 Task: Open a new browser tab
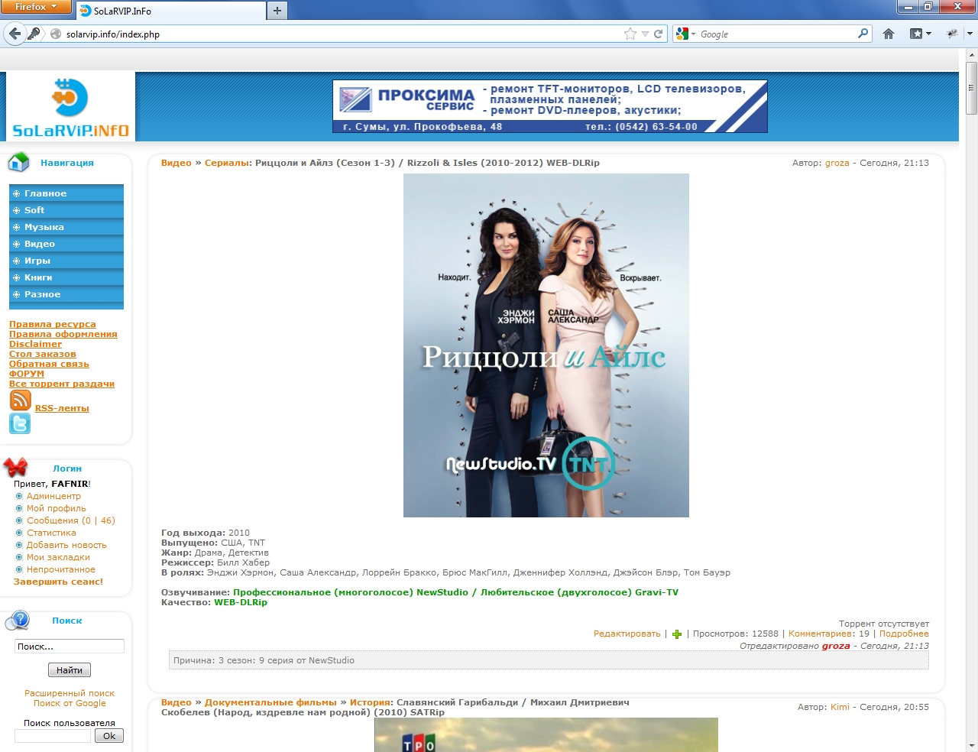[x=277, y=10]
